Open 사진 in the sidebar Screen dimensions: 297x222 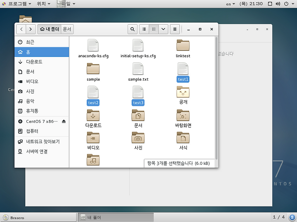pos(42,91)
